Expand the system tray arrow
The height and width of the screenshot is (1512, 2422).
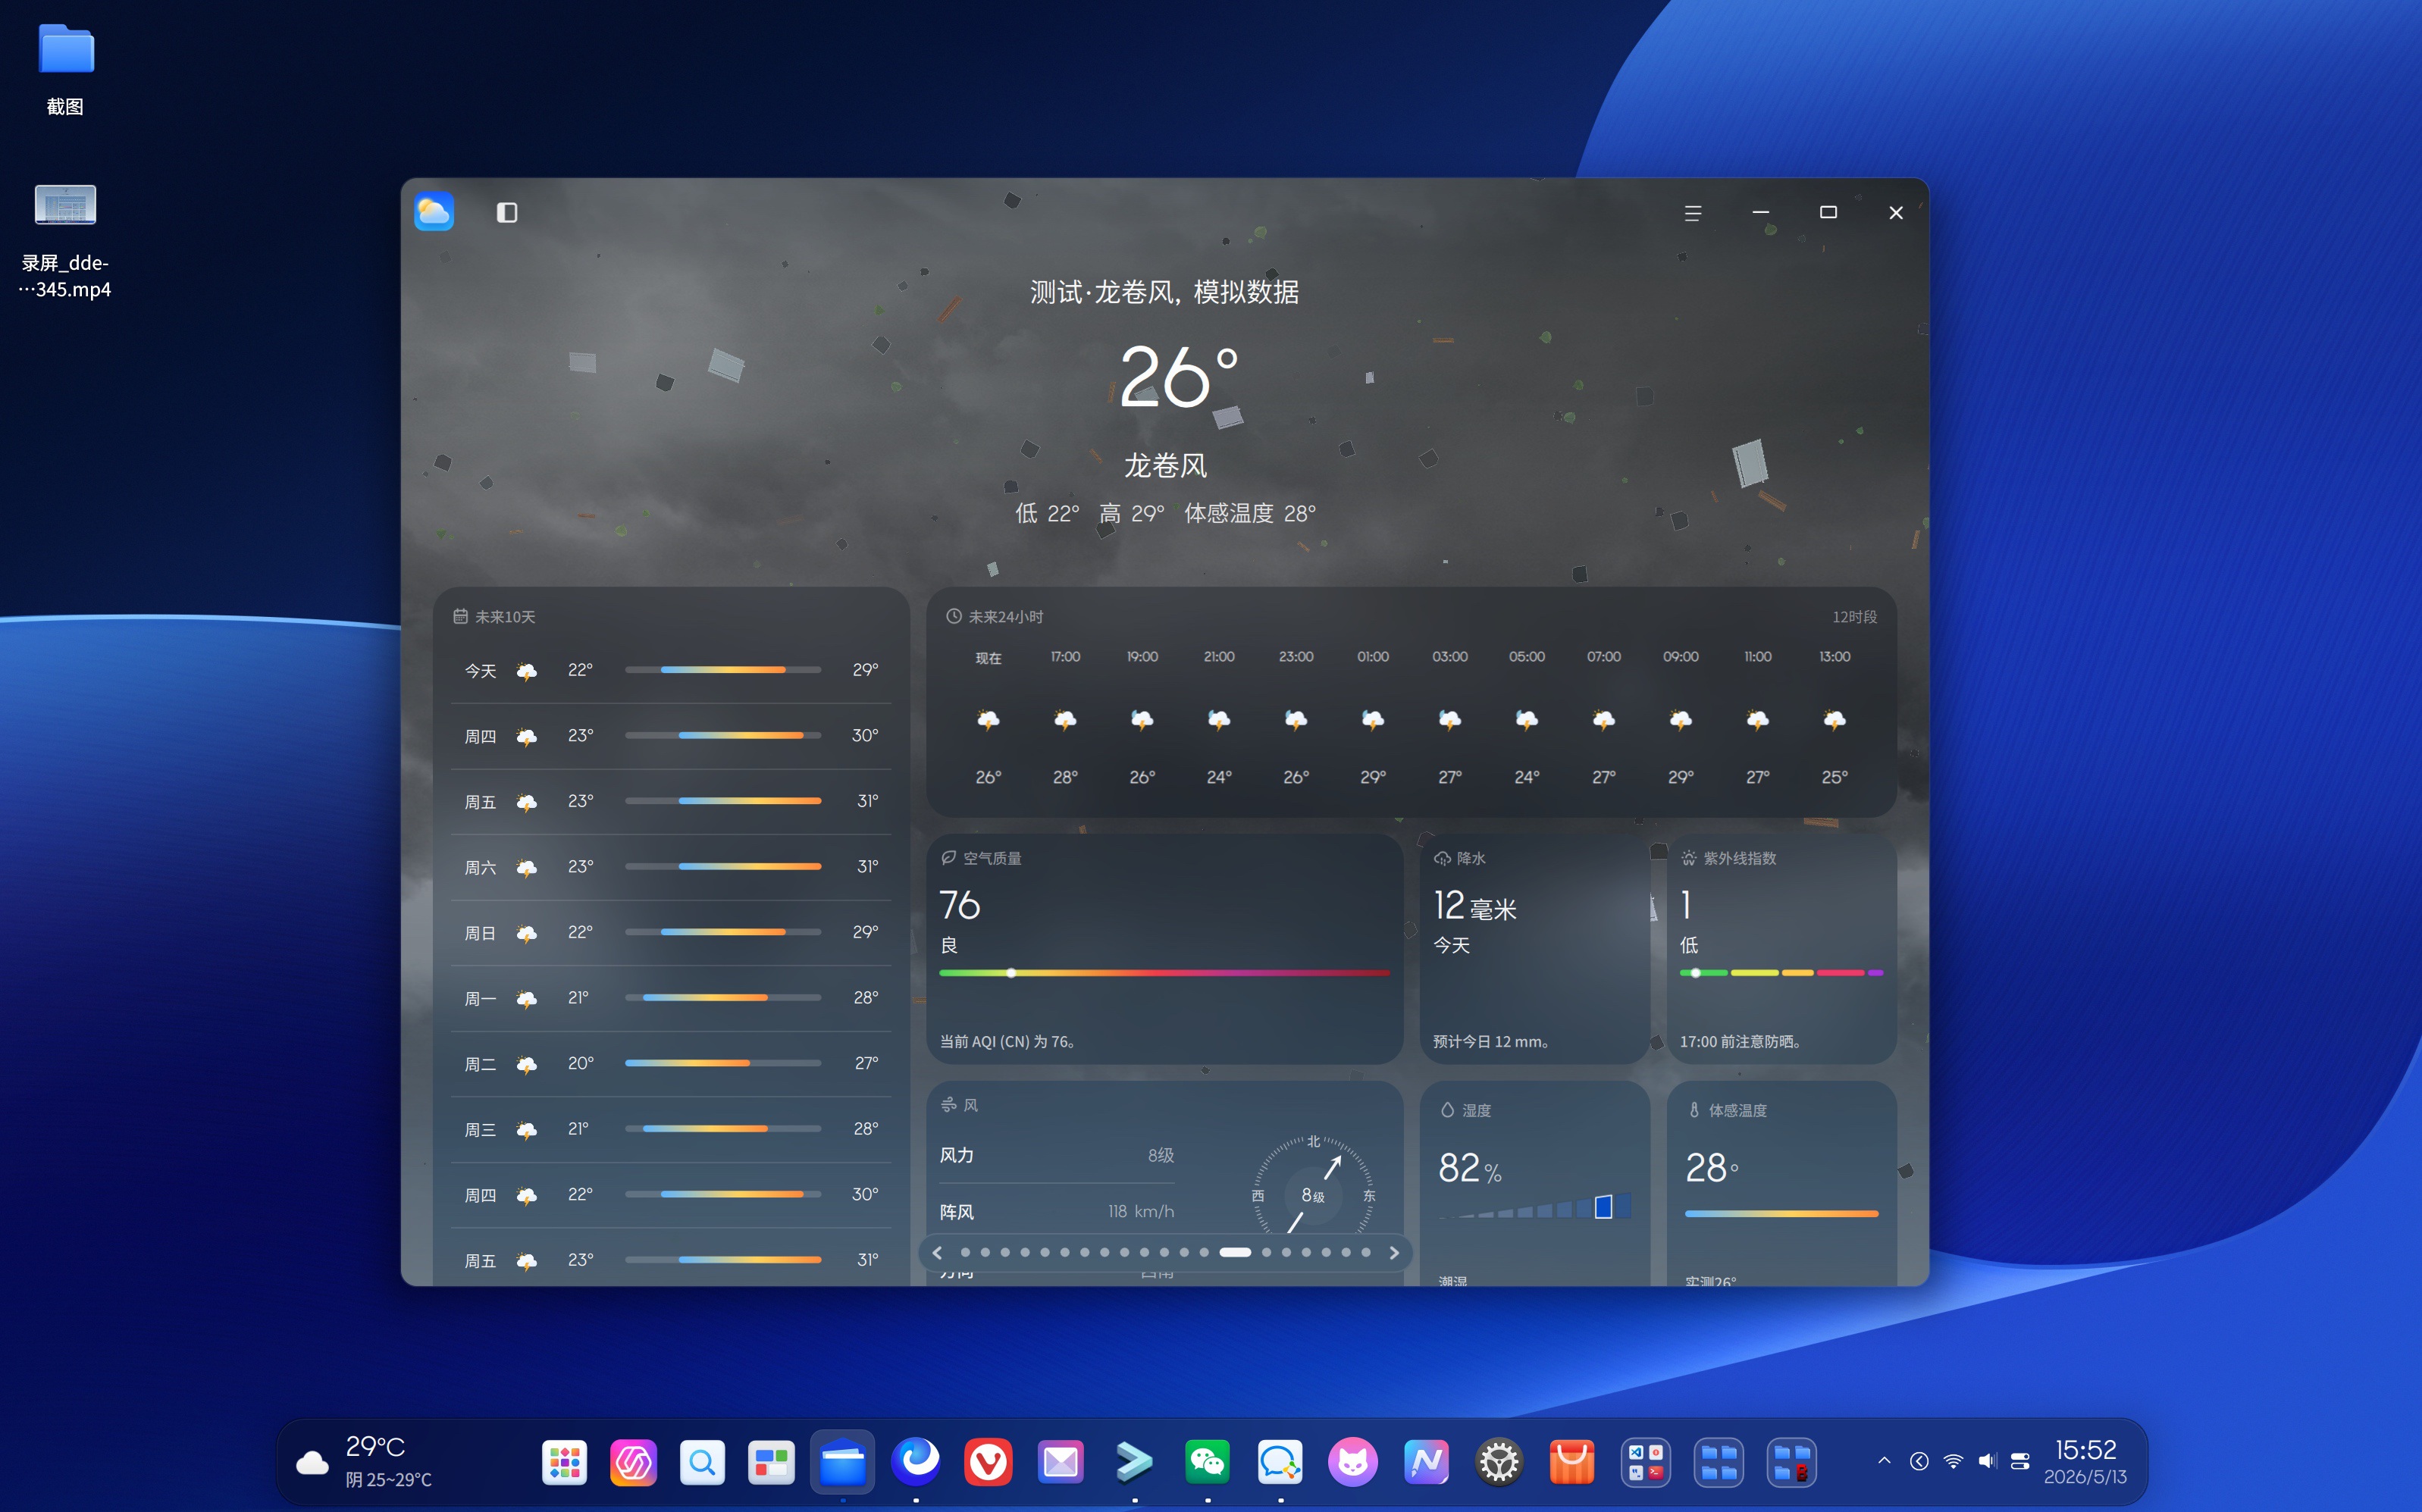pyautogui.click(x=1884, y=1461)
